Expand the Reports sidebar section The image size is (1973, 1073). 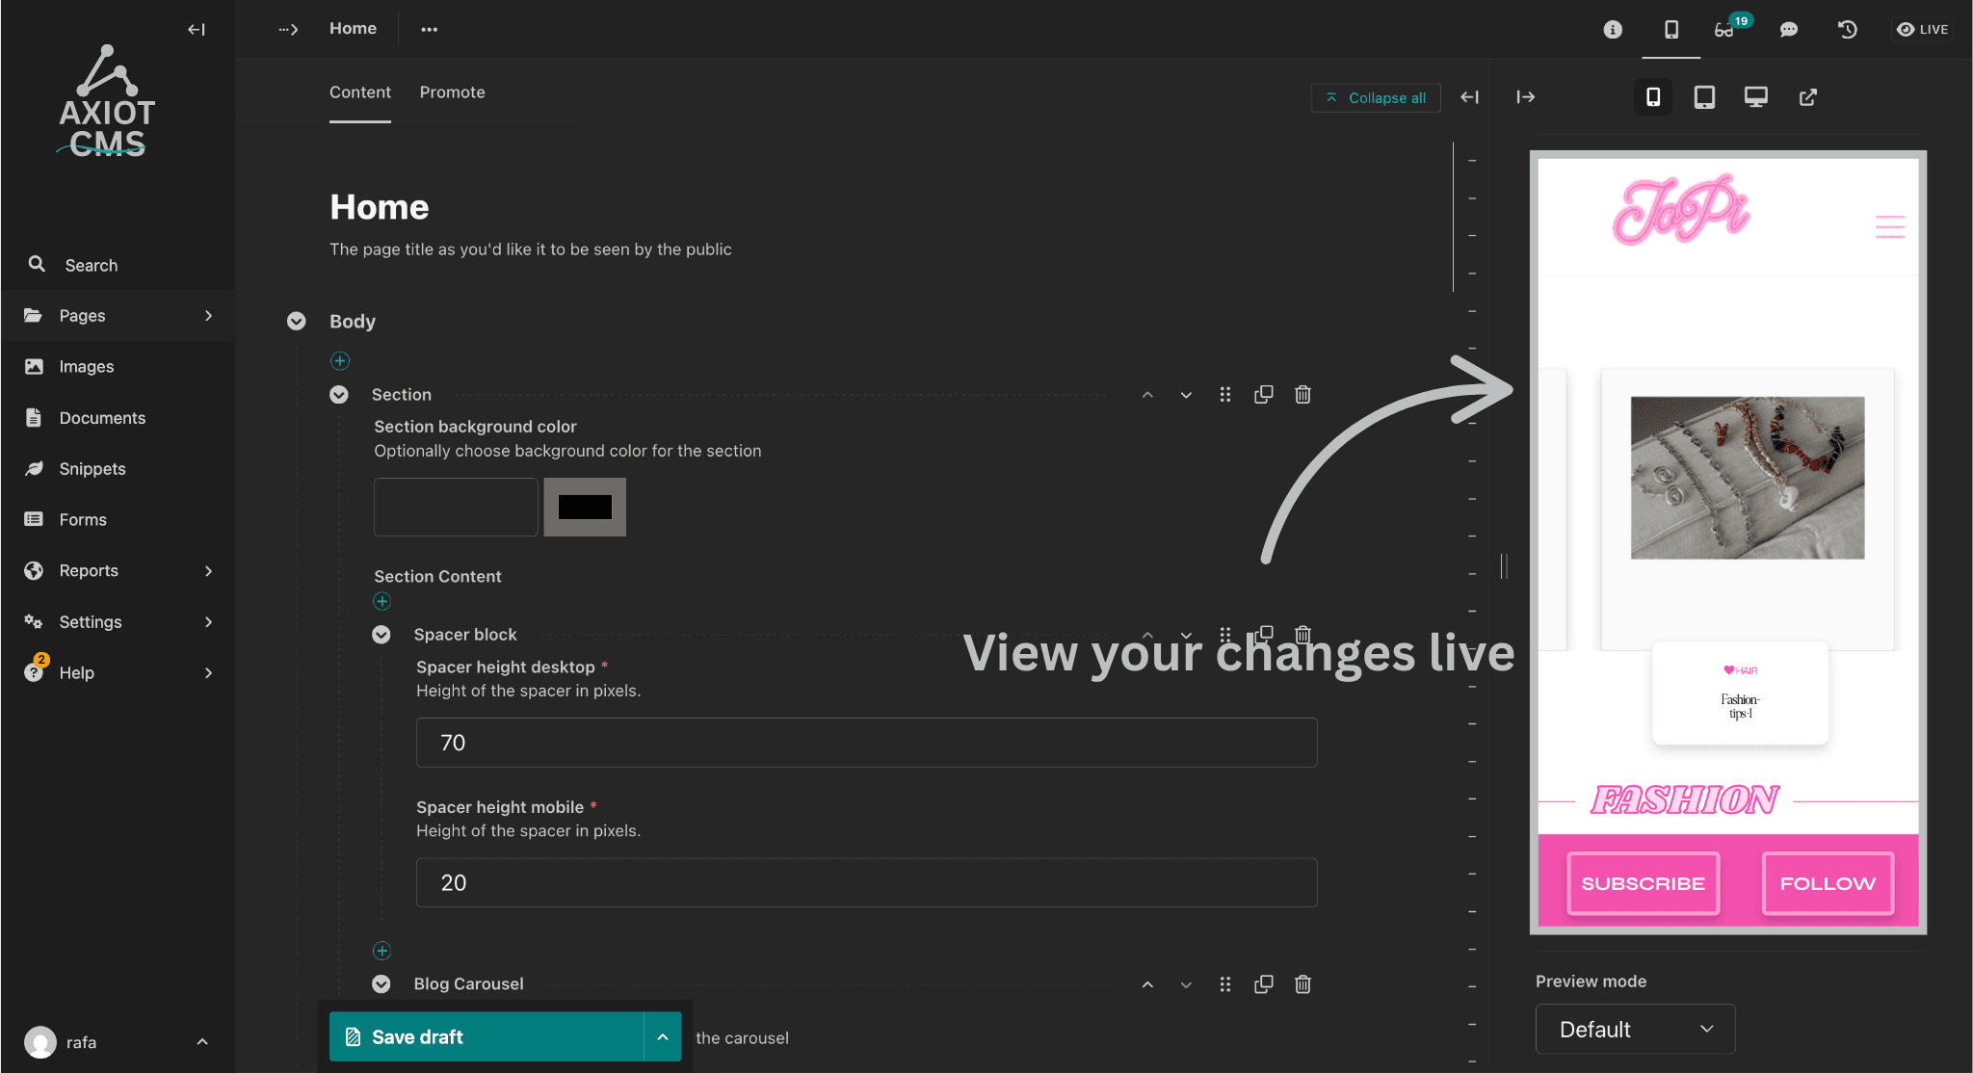click(208, 570)
